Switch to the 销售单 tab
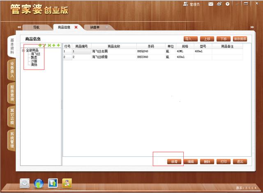 95,27
